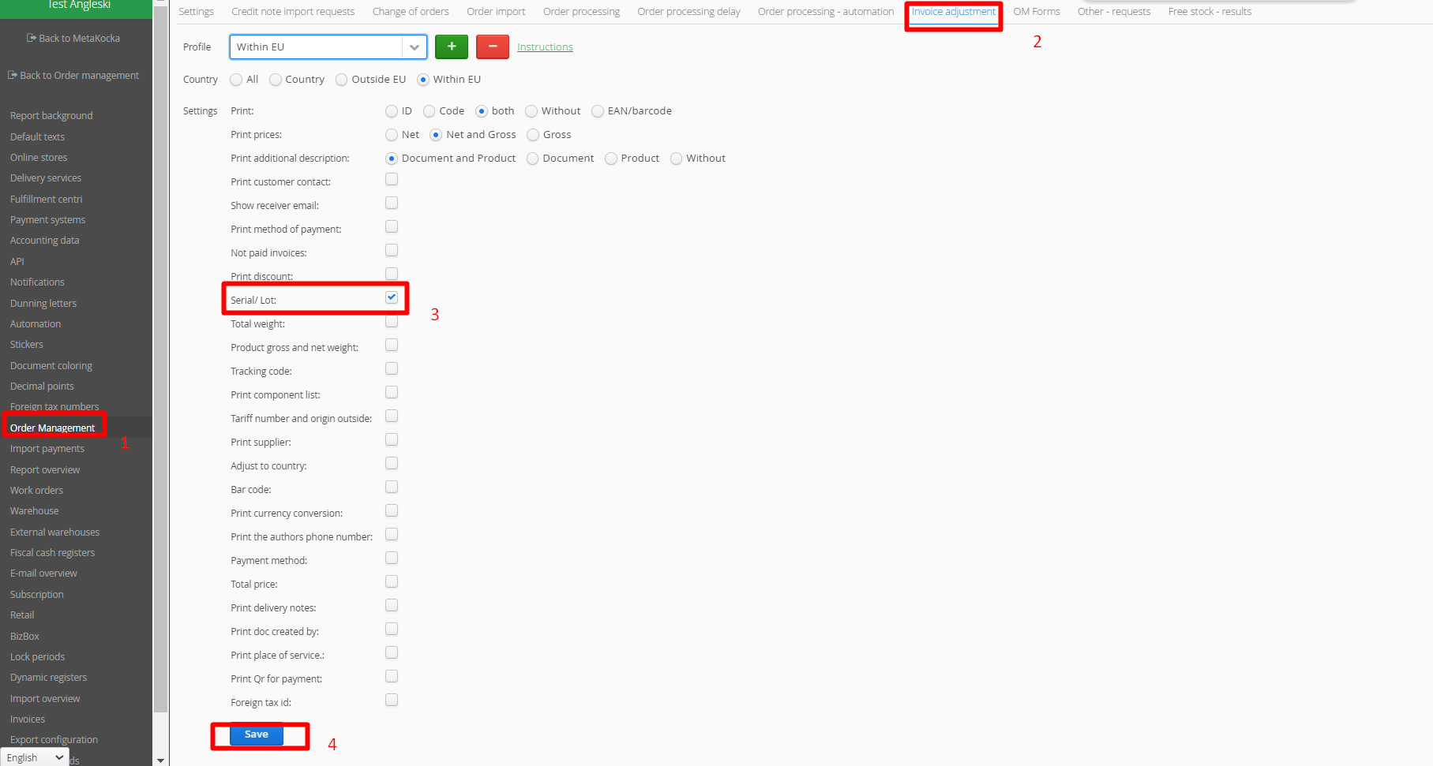The height and width of the screenshot is (766, 1433).
Task: Enable Product gross and net weight checkbox
Action: tap(392, 346)
